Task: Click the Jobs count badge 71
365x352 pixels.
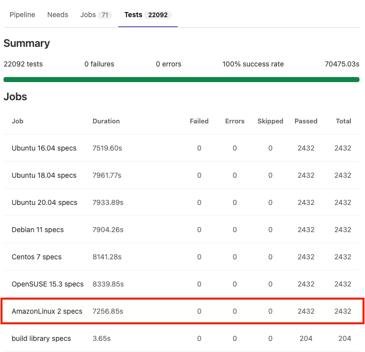Action: pyautogui.click(x=105, y=15)
